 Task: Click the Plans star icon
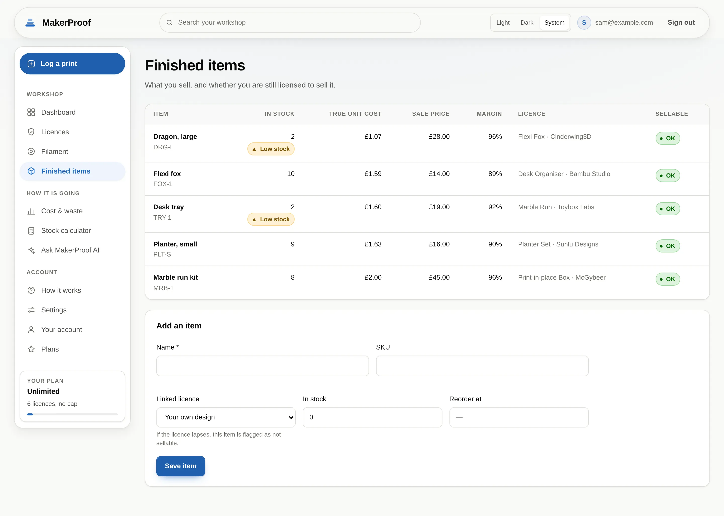[31, 349]
